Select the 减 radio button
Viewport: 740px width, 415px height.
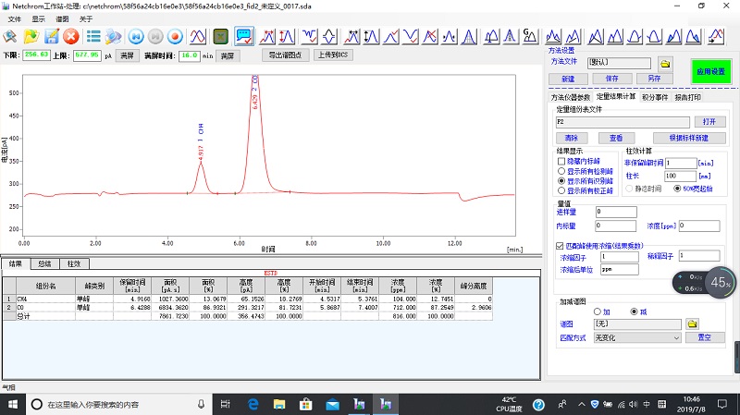point(635,311)
